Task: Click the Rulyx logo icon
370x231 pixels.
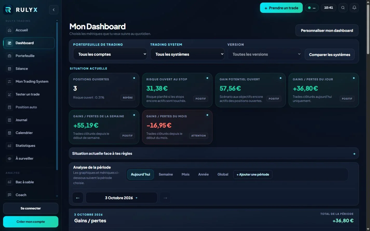Action: click(8, 10)
